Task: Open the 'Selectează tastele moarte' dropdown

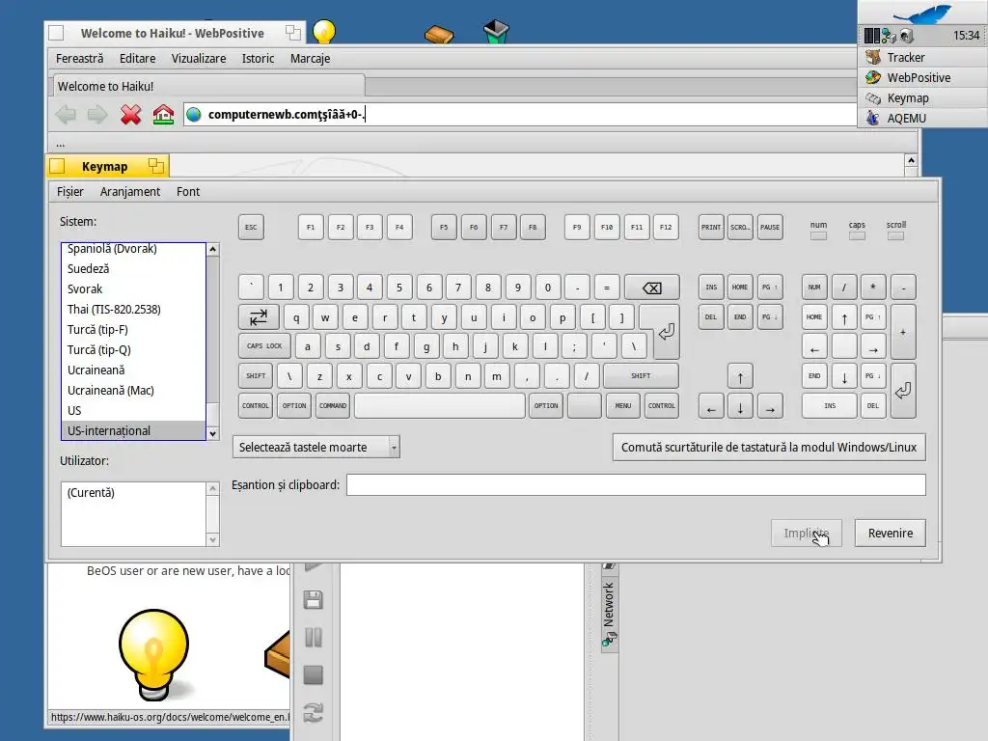Action: click(x=316, y=448)
